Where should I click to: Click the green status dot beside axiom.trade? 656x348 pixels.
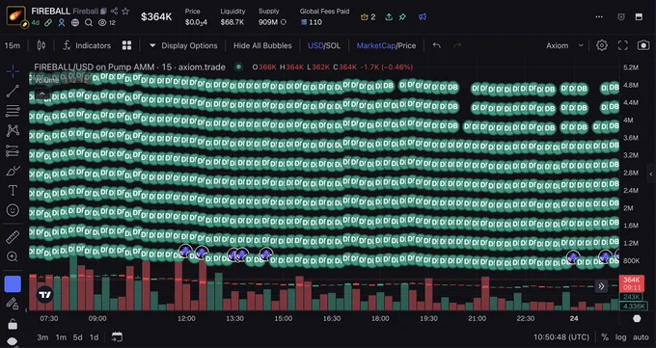click(x=238, y=67)
